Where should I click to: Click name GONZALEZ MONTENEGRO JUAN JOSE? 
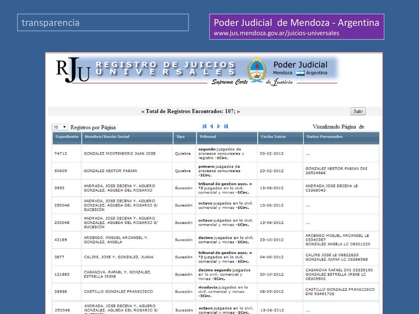point(120,154)
